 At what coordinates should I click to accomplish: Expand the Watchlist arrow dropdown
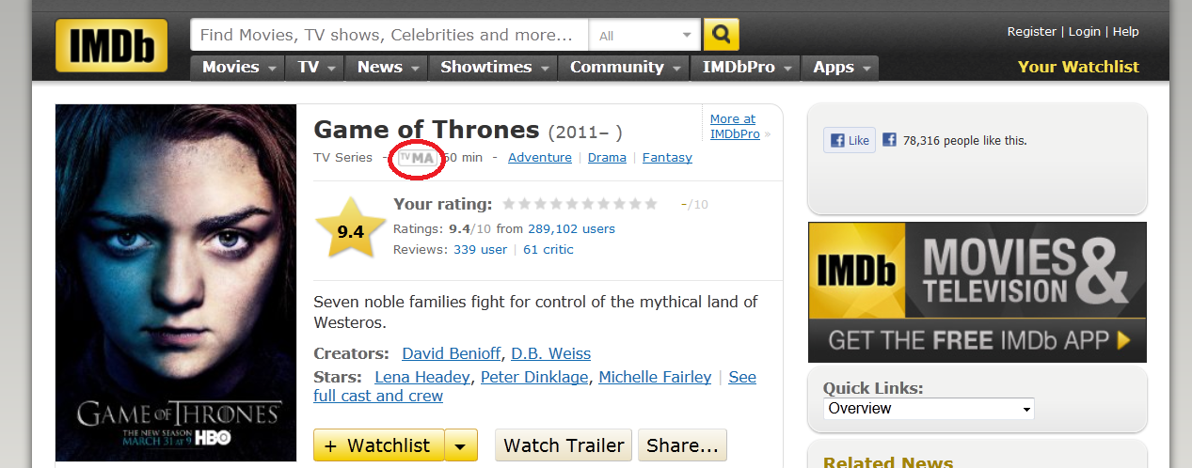pos(461,445)
